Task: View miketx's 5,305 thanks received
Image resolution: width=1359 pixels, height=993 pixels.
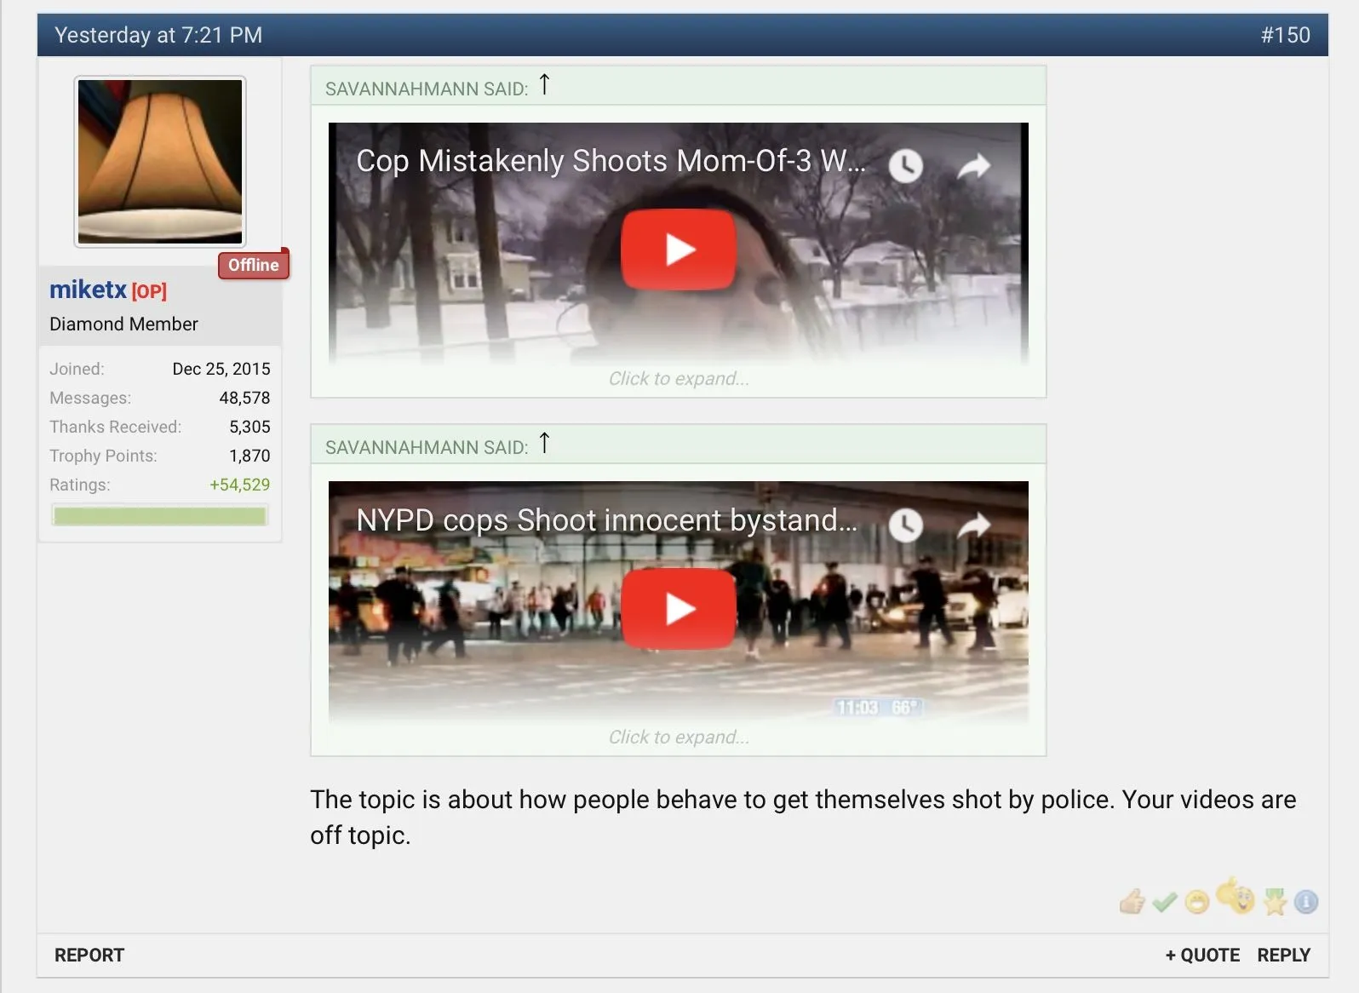Action: (249, 427)
